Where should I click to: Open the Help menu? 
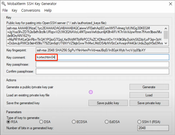pyautogui.click(x=48, y=10)
